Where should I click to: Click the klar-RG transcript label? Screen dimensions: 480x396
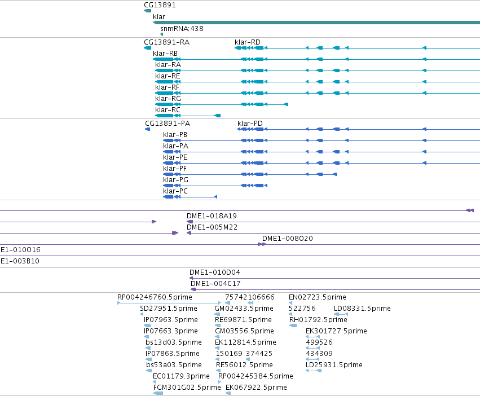[168, 99]
